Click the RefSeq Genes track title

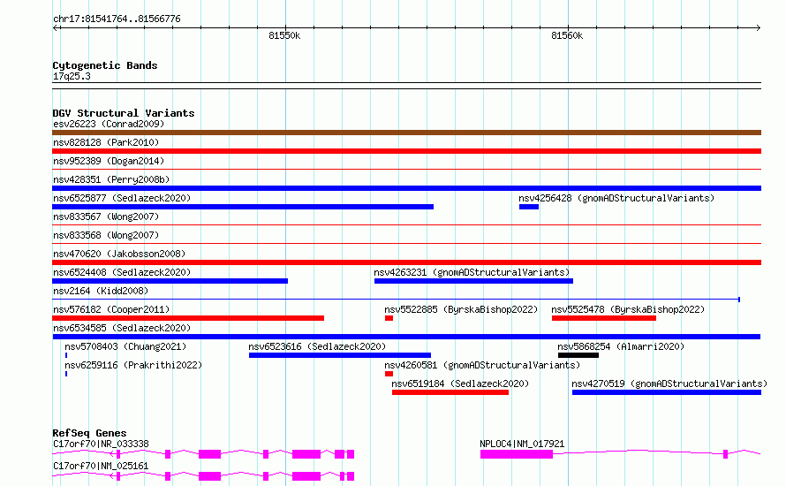click(89, 433)
